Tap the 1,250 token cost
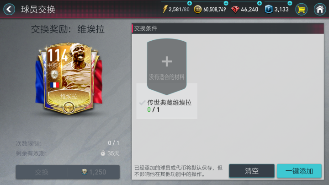The image size is (329, 185). pos(94,172)
